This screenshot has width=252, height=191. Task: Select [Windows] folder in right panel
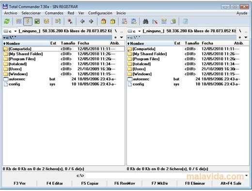[188, 74]
